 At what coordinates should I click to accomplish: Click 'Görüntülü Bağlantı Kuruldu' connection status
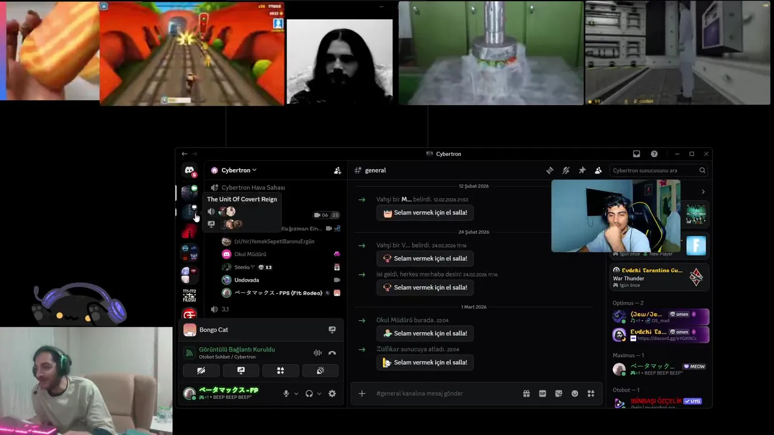pyautogui.click(x=236, y=349)
